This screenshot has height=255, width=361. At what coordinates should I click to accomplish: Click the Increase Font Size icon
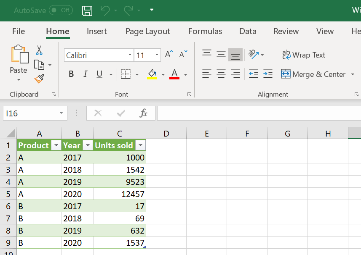[x=169, y=55]
